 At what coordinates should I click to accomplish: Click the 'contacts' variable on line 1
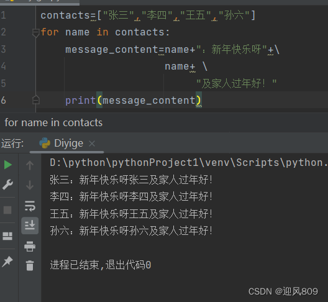(65, 16)
